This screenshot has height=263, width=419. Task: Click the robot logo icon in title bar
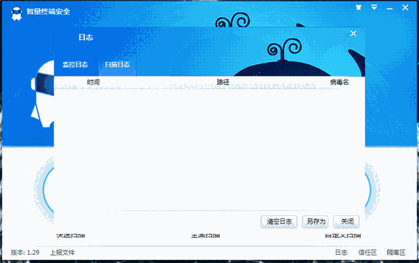(x=16, y=13)
